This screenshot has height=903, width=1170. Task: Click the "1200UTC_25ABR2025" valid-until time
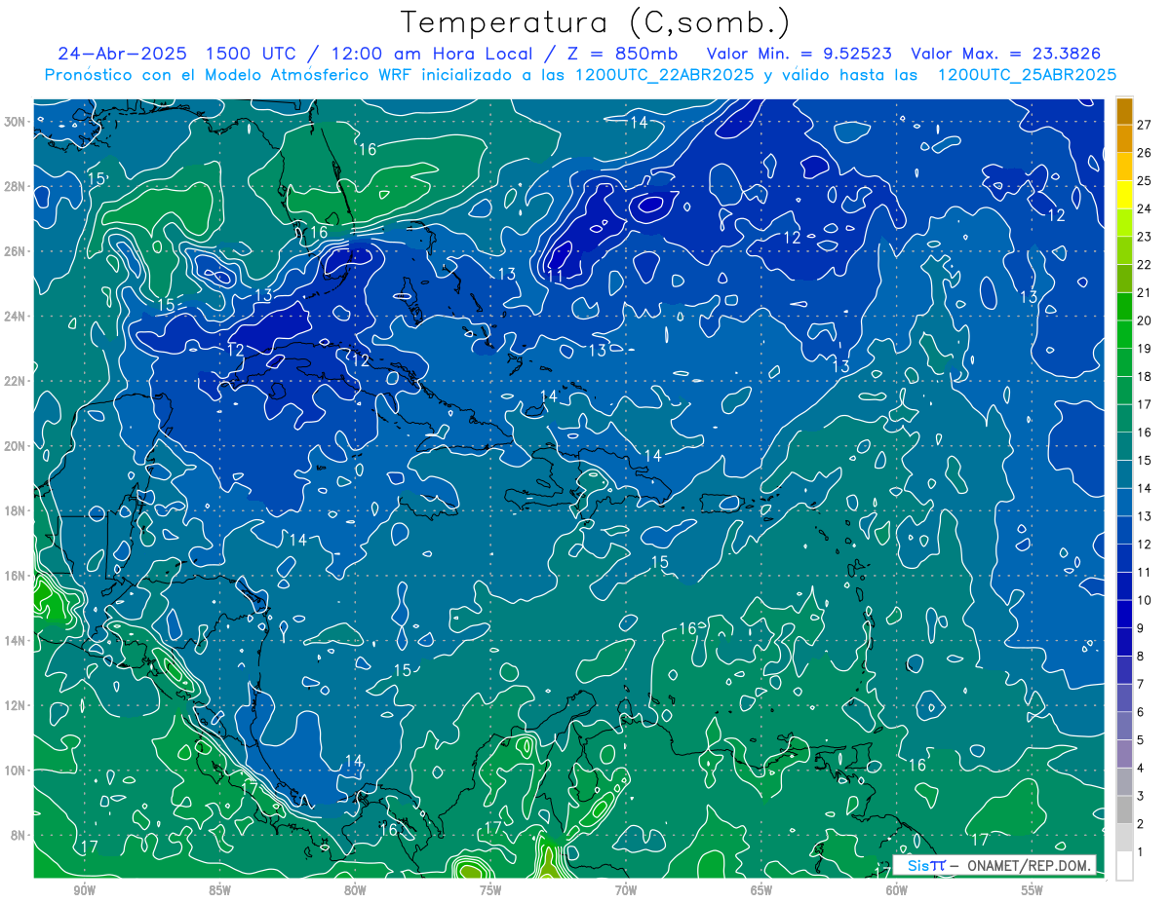(1027, 75)
